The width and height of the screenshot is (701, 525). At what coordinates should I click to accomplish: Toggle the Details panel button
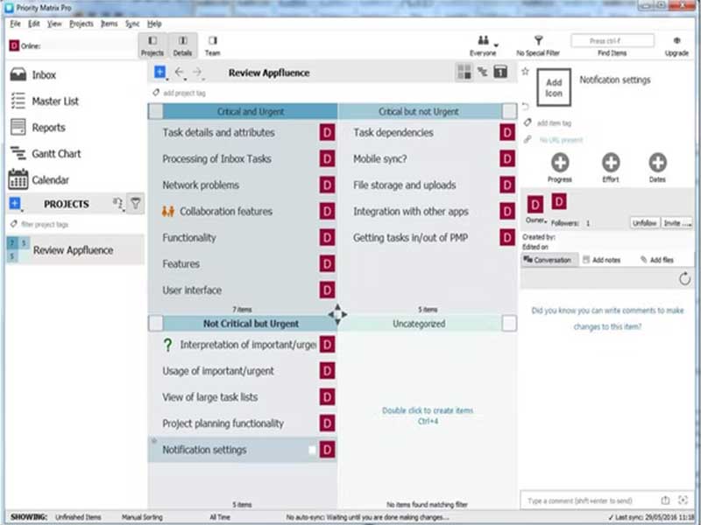182,45
